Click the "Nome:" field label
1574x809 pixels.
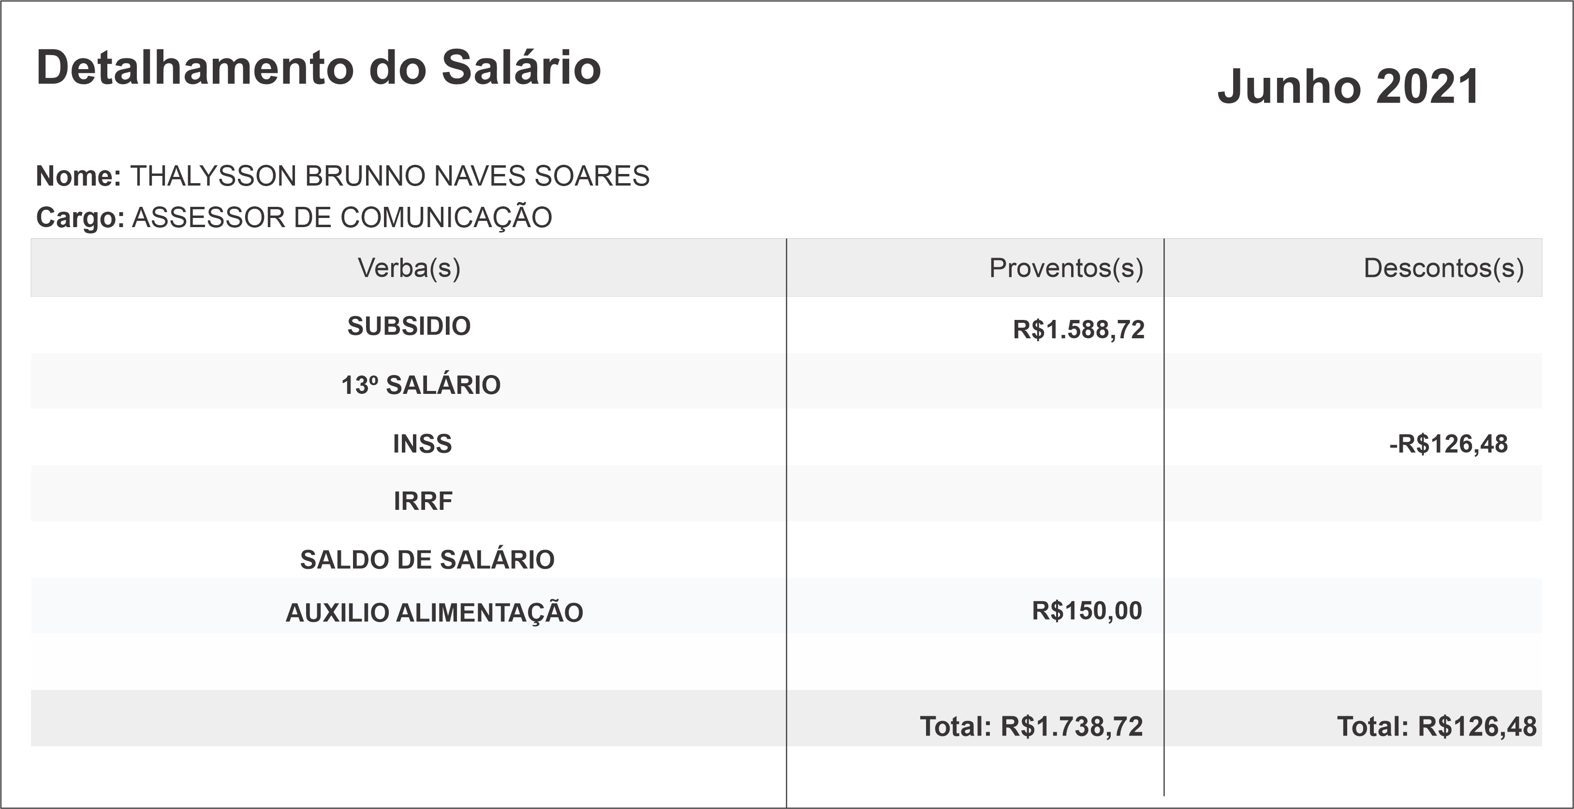coord(79,176)
